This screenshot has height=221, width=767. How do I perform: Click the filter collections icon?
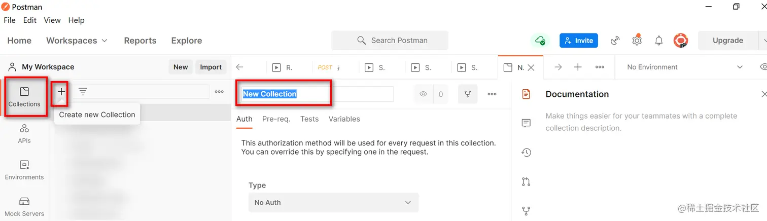tap(83, 92)
